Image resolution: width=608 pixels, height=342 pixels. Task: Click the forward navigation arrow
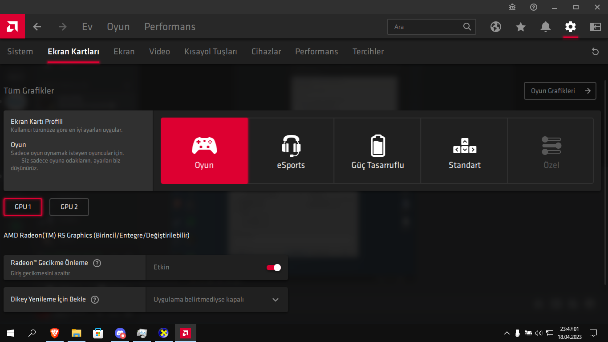[x=62, y=27]
